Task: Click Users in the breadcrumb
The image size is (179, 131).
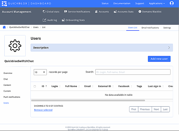Action: [36, 27]
